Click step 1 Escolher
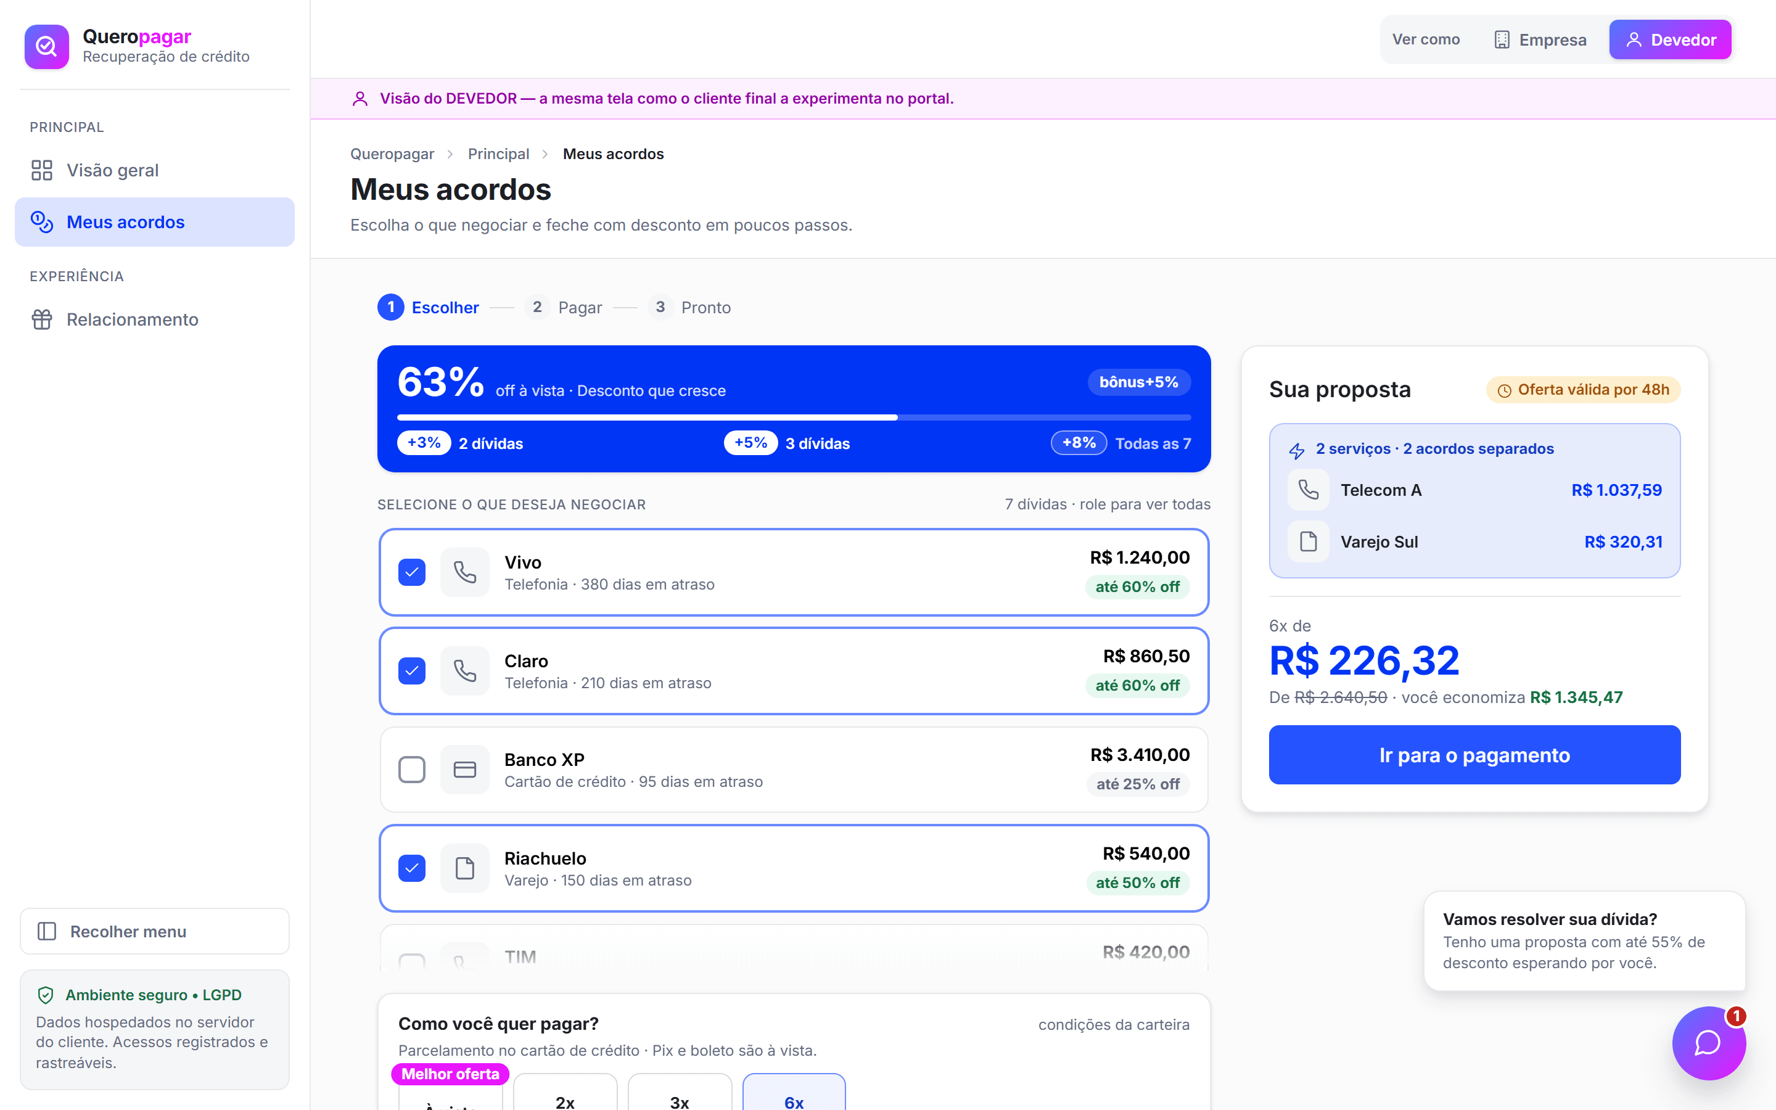The width and height of the screenshot is (1776, 1110). [x=428, y=307]
